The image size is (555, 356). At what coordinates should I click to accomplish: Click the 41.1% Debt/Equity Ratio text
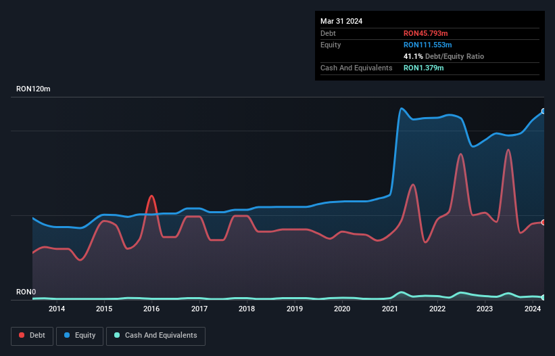(x=443, y=56)
